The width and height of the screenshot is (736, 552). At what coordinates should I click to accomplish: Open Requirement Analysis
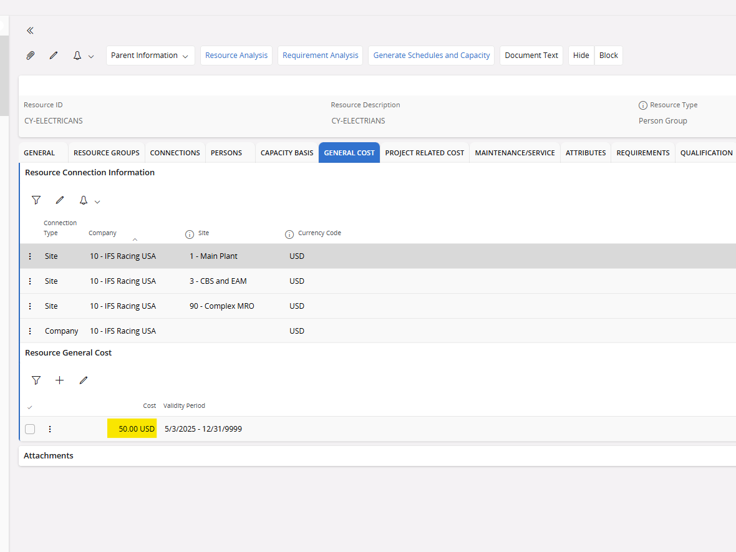coord(320,56)
